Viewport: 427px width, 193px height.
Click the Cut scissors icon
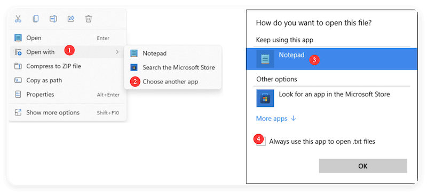tap(18, 19)
